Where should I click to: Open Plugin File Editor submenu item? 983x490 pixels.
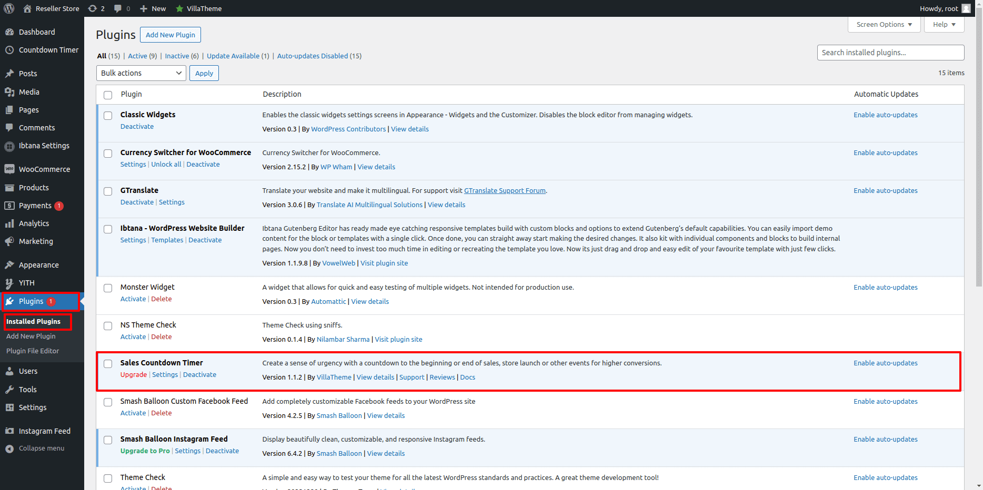coord(33,351)
